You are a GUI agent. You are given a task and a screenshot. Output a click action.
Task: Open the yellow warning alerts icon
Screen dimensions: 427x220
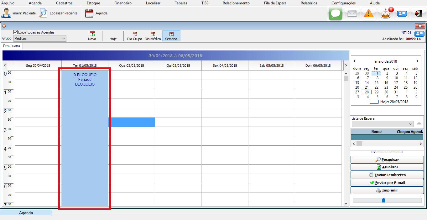(x=369, y=14)
